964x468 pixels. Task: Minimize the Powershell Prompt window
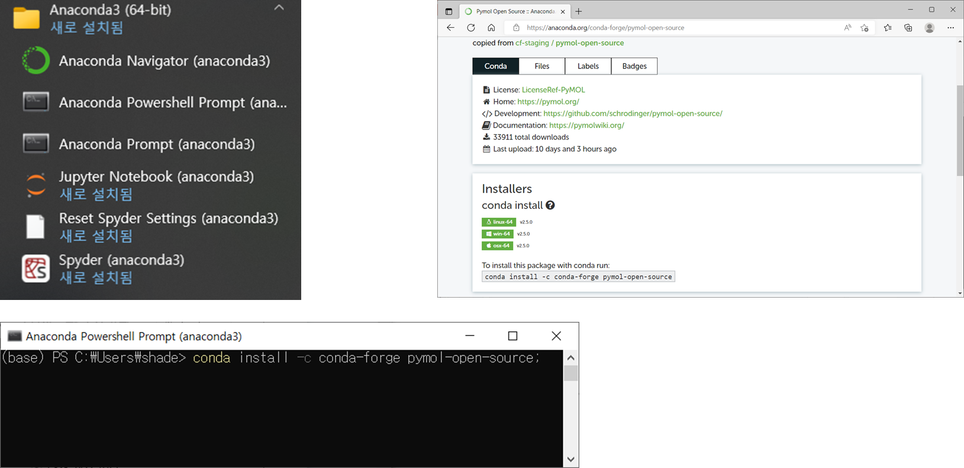click(x=470, y=336)
